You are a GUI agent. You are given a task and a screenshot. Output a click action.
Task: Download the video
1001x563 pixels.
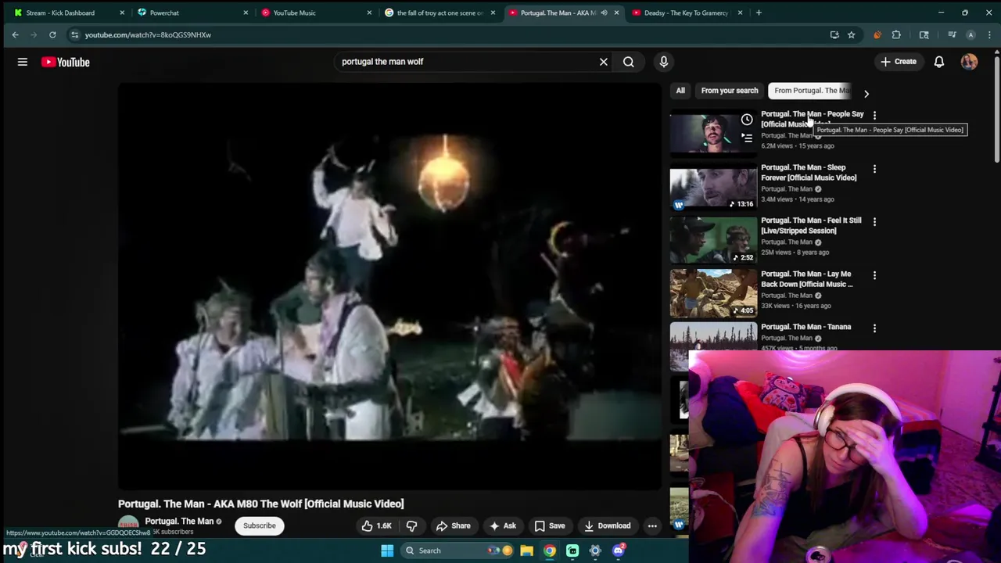point(607,525)
